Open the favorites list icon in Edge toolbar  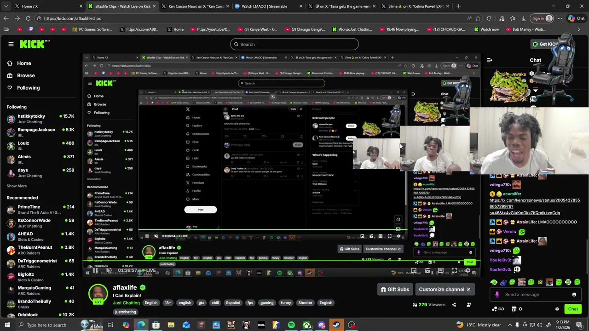pyautogui.click(x=512, y=18)
